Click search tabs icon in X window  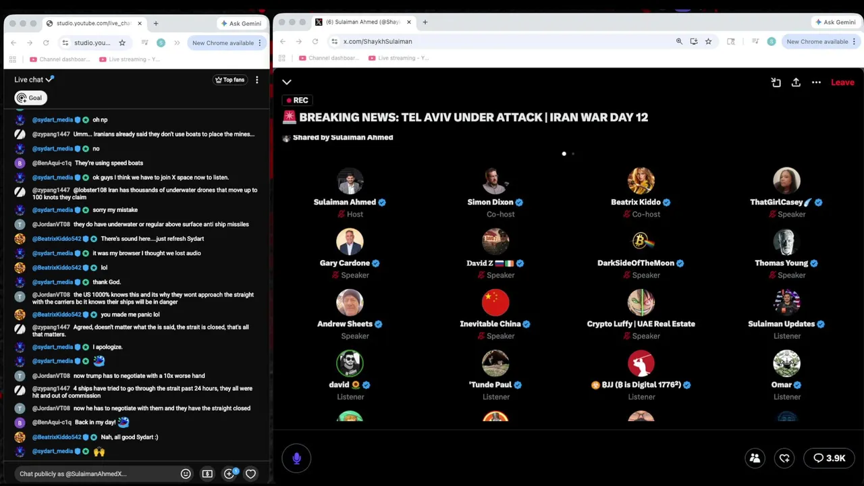pyautogui.click(x=730, y=41)
